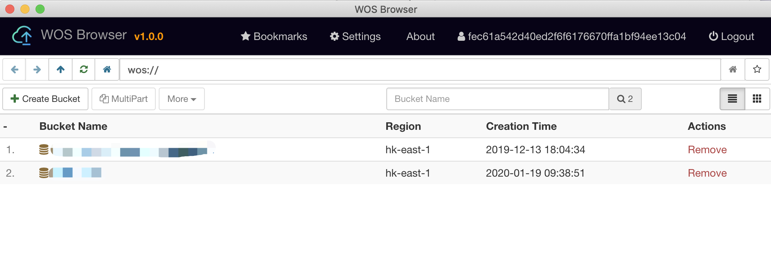Remove the bucket created 2019-12-13
Viewport: 771px width, 274px height.
point(707,150)
